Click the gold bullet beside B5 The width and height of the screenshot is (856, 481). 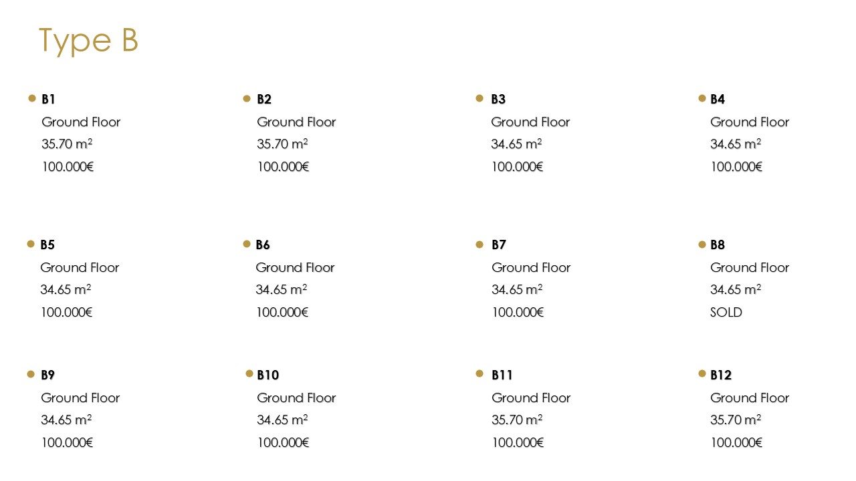[31, 244]
